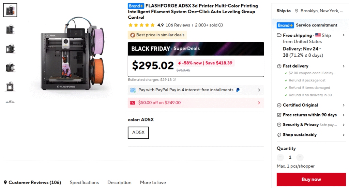The image size is (349, 188).
Task: Increase quantity with the plus button
Action: [x=300, y=157]
